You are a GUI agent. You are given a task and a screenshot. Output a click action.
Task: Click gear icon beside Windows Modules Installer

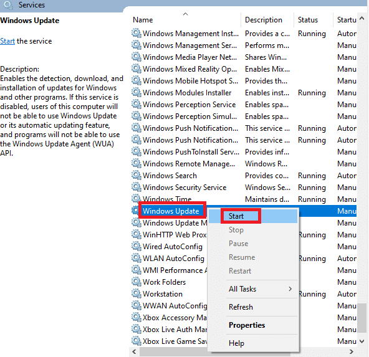(x=137, y=92)
